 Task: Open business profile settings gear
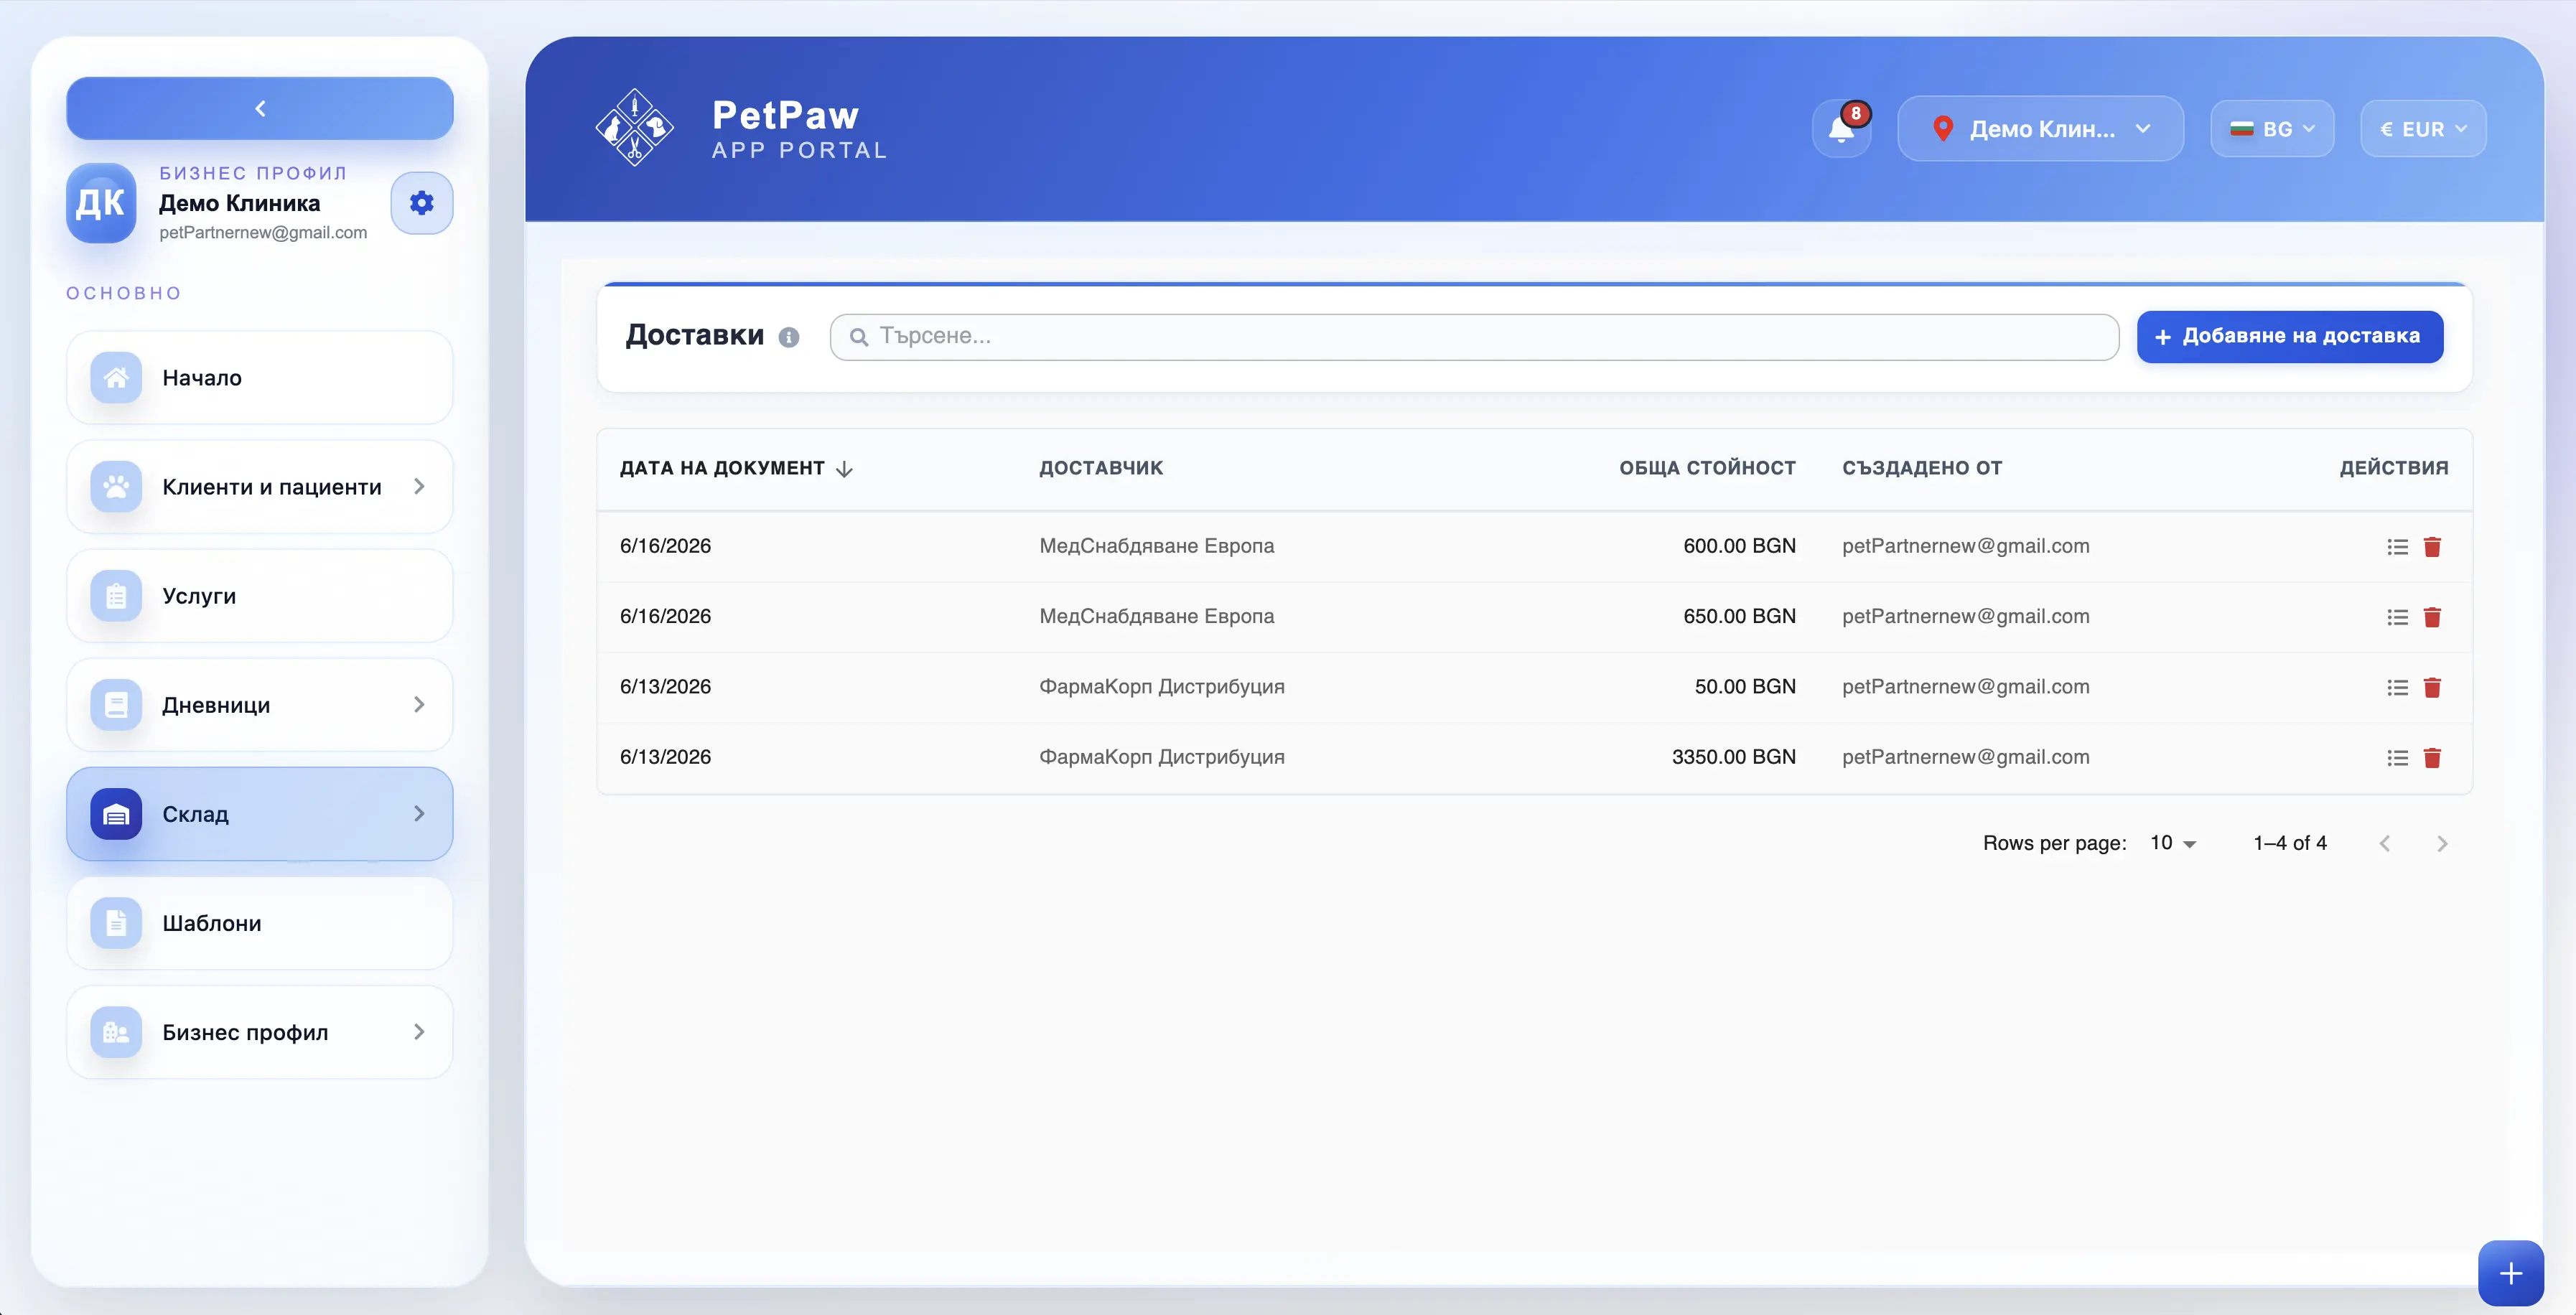(422, 203)
